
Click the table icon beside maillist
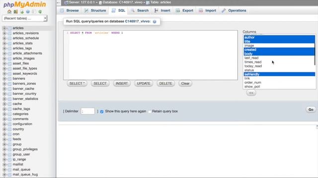point(9,164)
